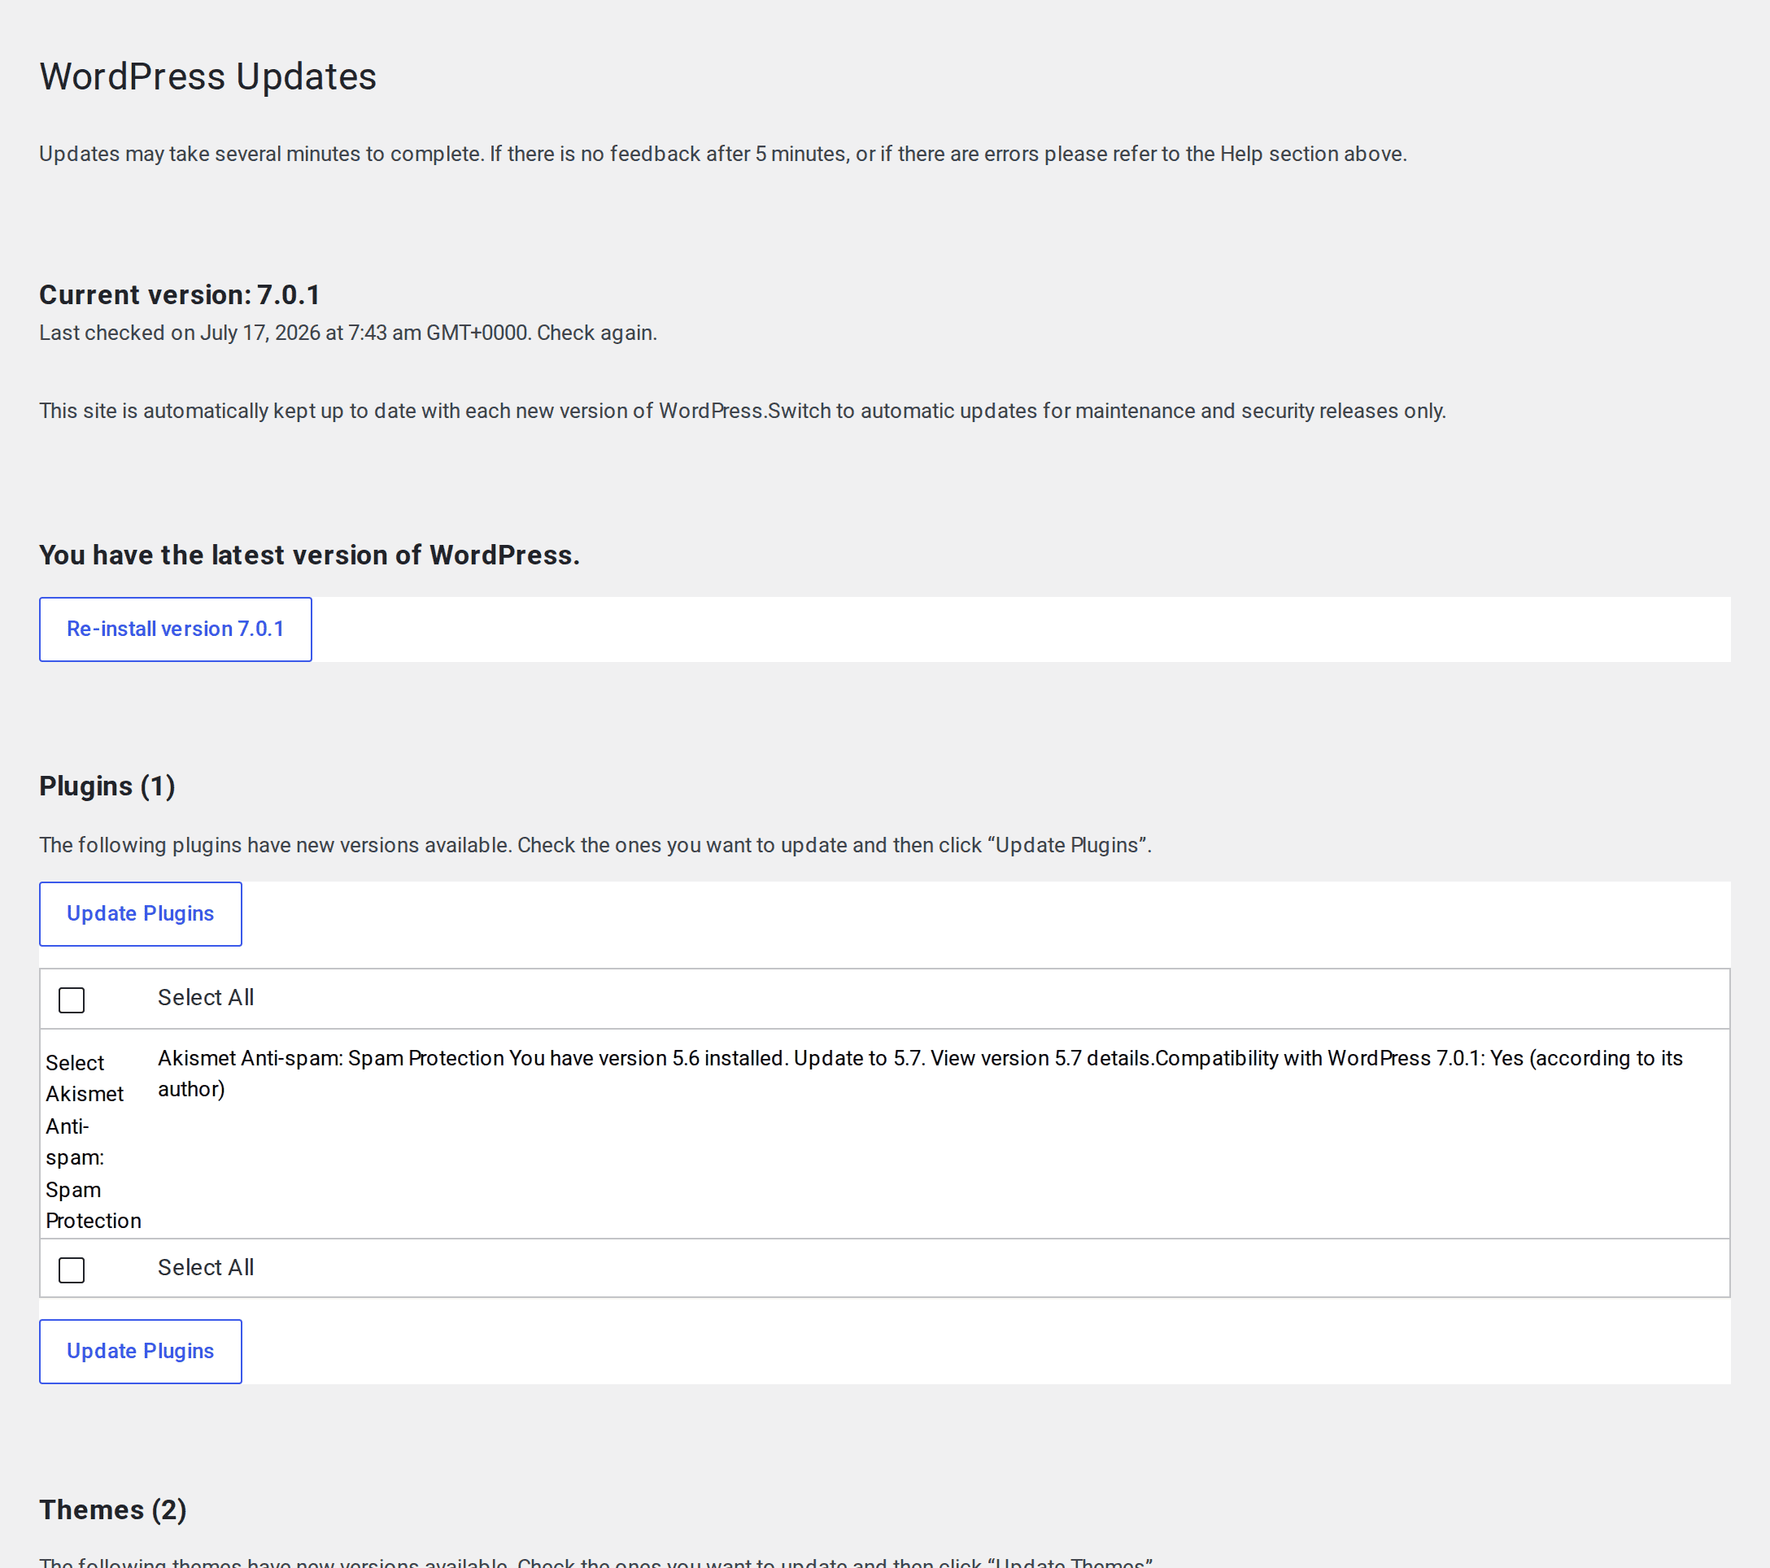The image size is (1770, 1568).
Task: Switch to automatic updates for maintenance releases only
Action: pyautogui.click(x=1107, y=411)
